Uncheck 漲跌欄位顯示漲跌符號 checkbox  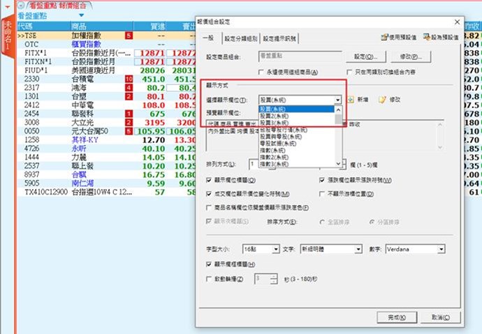[322, 180]
